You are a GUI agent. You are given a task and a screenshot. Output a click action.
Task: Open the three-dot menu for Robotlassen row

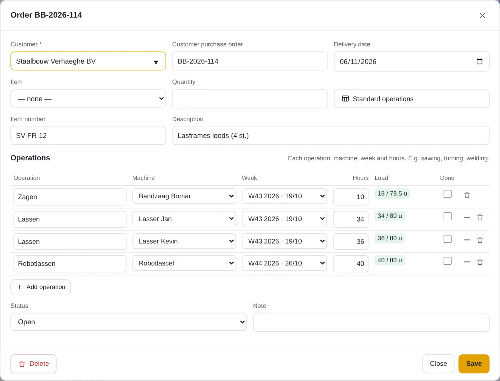[467, 262]
